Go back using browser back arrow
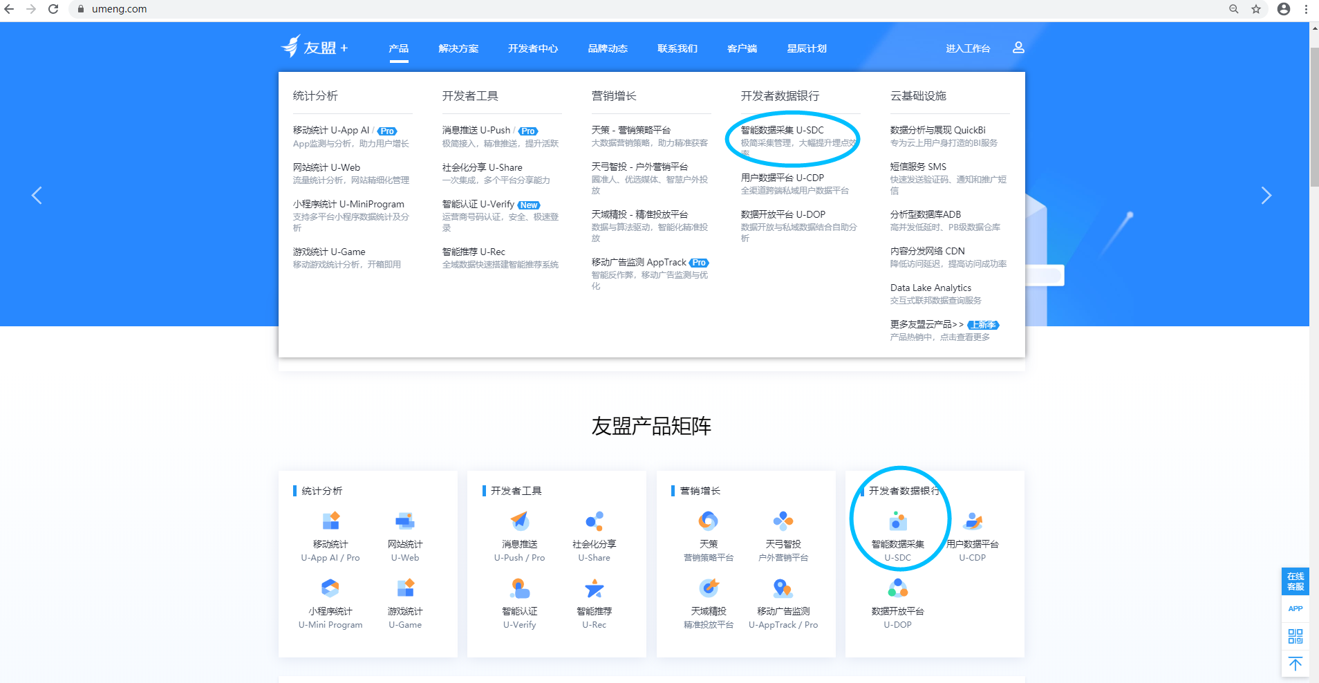This screenshot has width=1319, height=683. [x=10, y=9]
